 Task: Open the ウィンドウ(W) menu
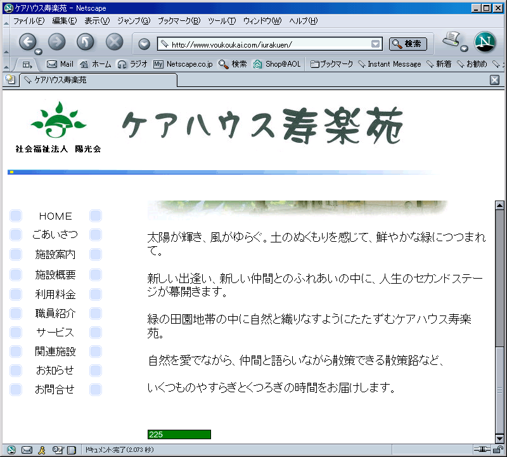point(262,21)
